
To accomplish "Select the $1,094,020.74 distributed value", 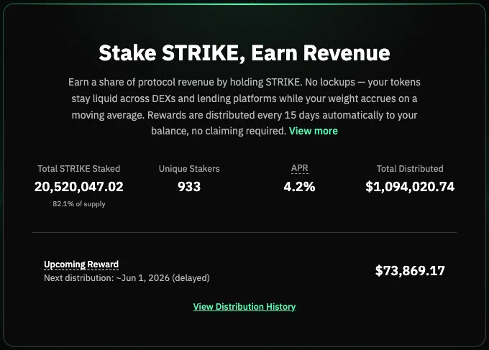I will click(x=410, y=187).
